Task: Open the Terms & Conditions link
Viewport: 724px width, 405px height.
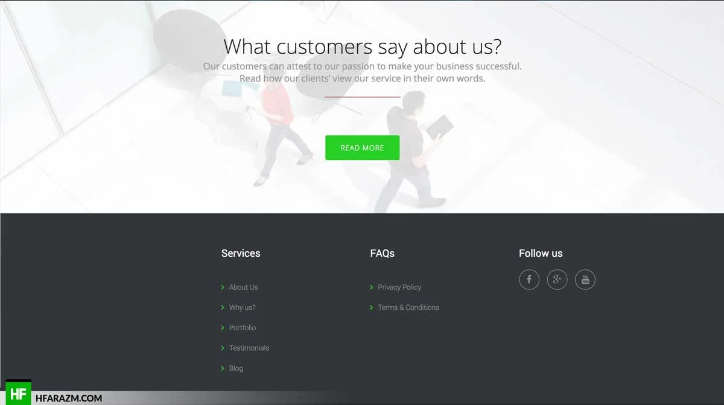Action: tap(408, 307)
